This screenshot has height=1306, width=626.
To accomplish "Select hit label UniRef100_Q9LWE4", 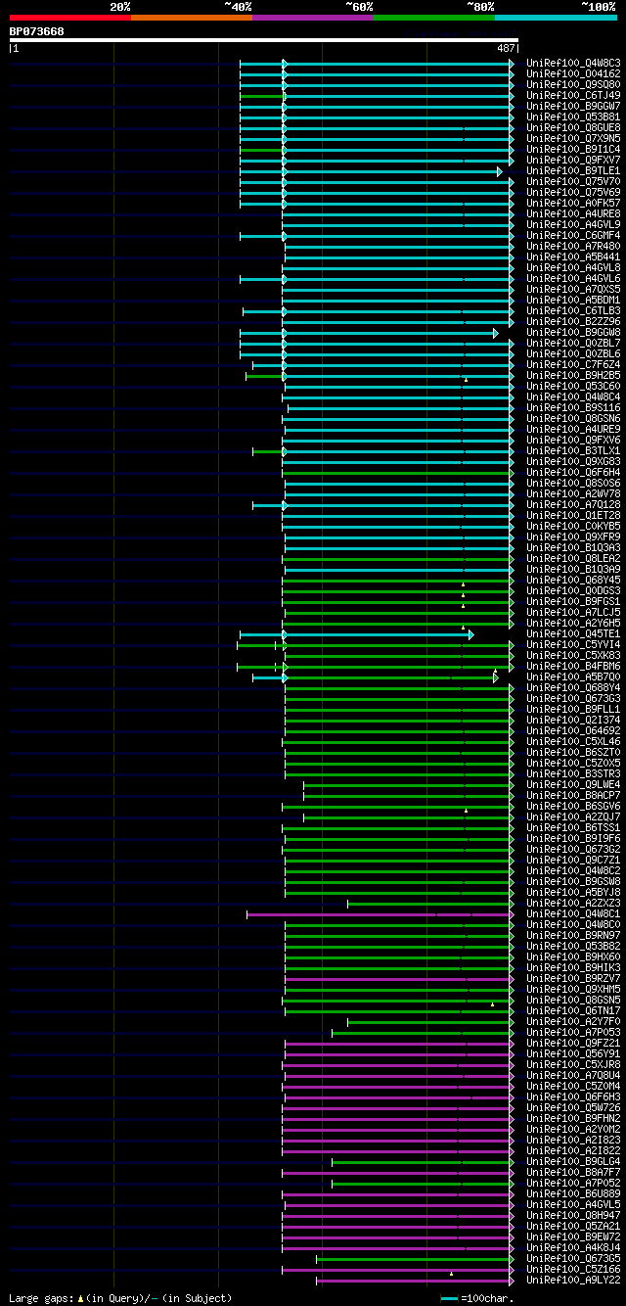I will pyautogui.click(x=573, y=784).
